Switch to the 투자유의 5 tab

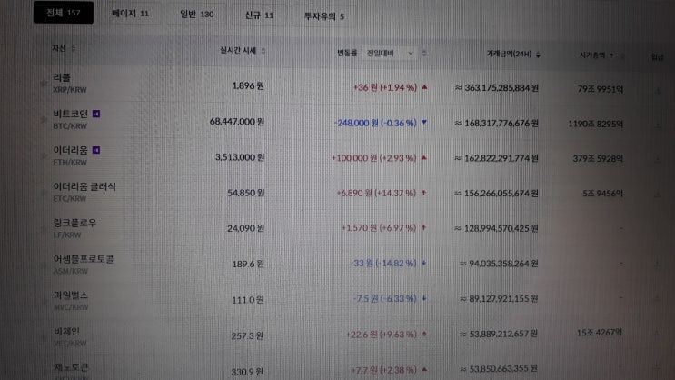pos(324,16)
